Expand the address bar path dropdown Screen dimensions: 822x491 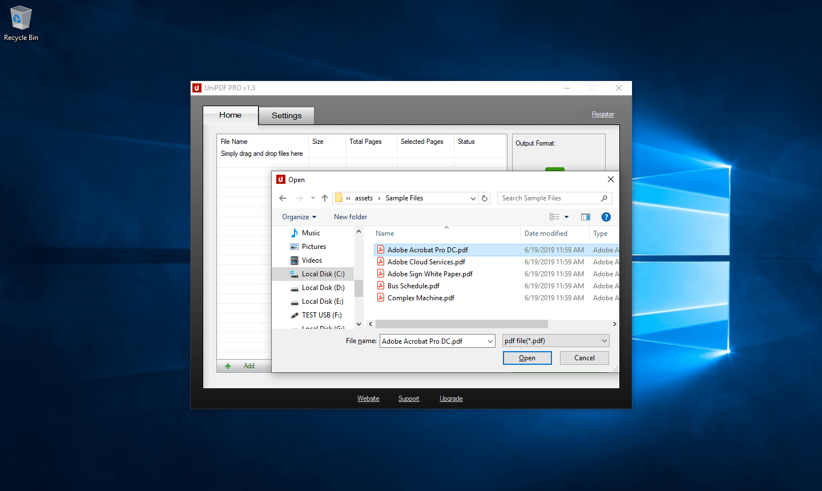click(x=473, y=198)
